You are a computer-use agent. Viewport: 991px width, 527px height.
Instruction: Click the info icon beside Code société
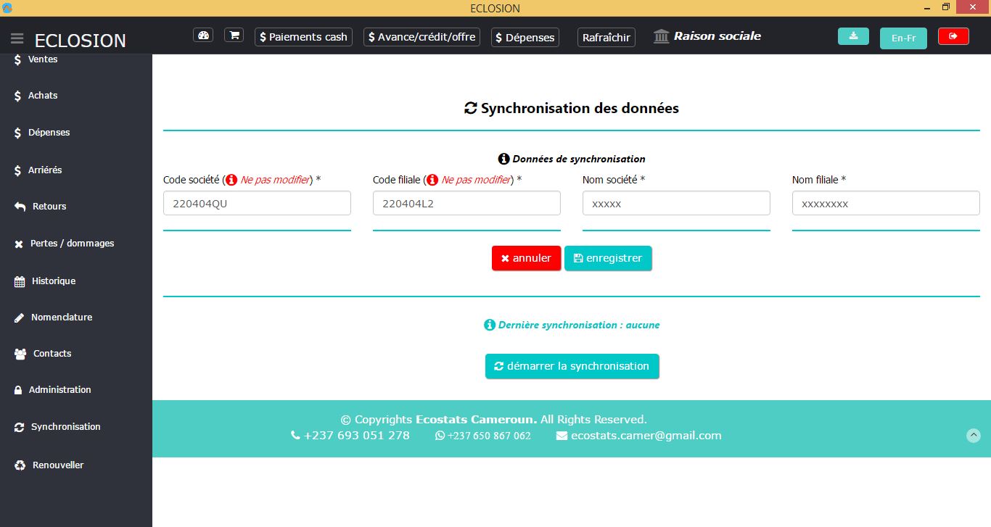click(x=231, y=180)
